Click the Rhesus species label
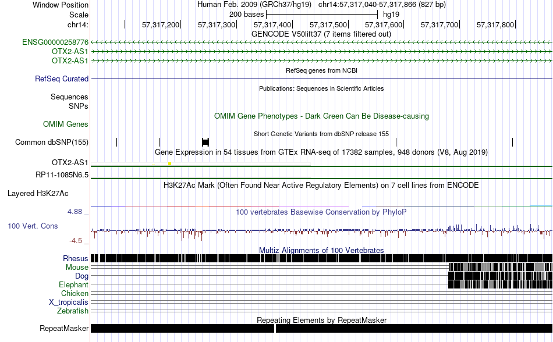This screenshot has height=342, width=553. coord(76,258)
